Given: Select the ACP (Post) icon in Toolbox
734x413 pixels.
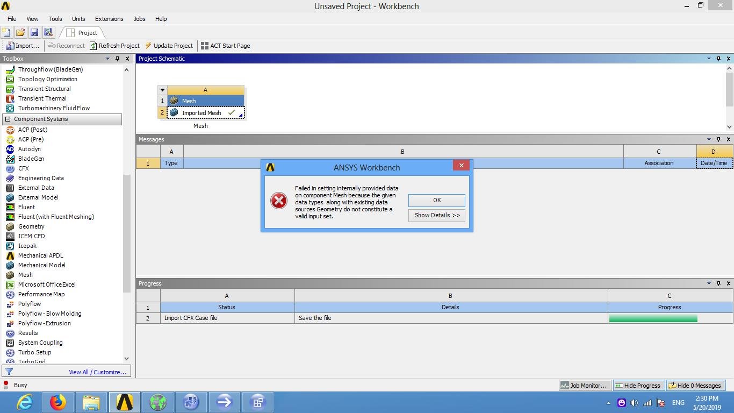Looking at the screenshot, I should coord(10,130).
